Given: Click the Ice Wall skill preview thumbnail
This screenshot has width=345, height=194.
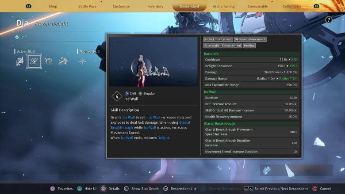Looking at the screenshot, I should coord(153,61).
